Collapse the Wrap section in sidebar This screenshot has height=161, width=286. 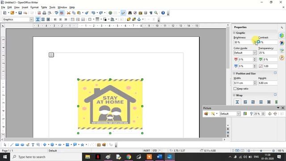(x=234, y=95)
